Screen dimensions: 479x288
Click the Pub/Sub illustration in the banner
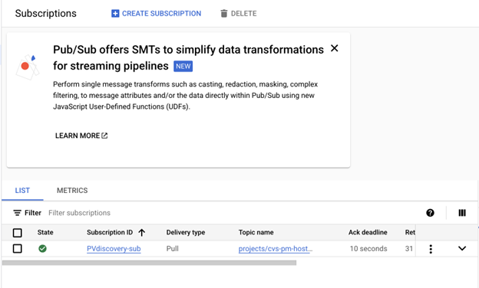(28, 67)
